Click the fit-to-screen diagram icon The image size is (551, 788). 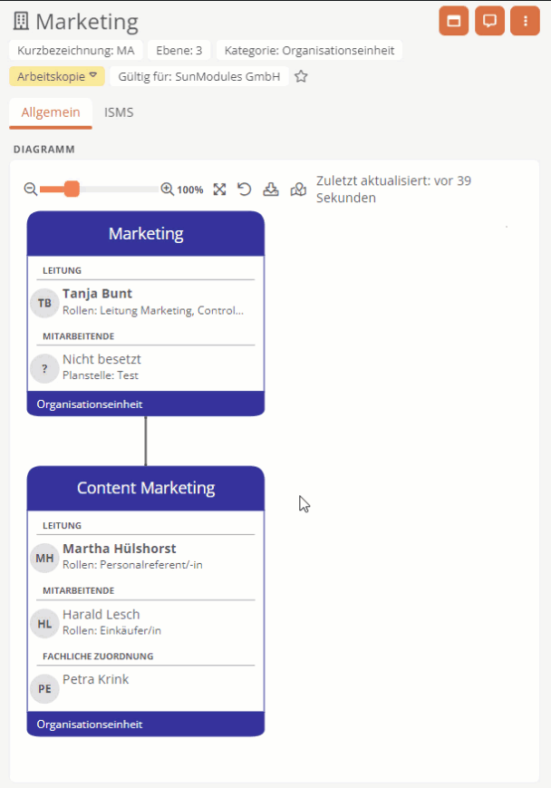tap(219, 189)
